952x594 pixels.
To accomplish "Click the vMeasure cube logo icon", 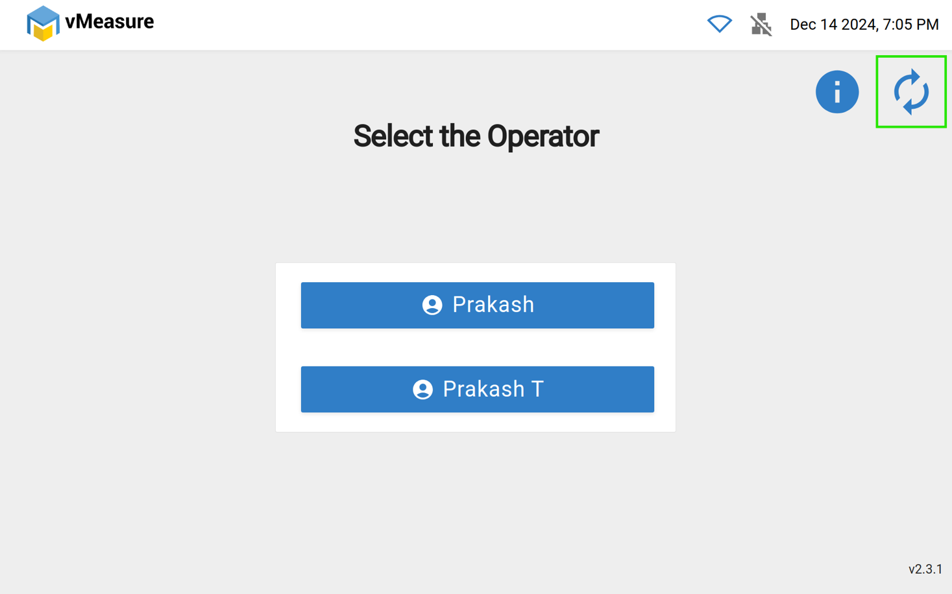I will point(43,23).
